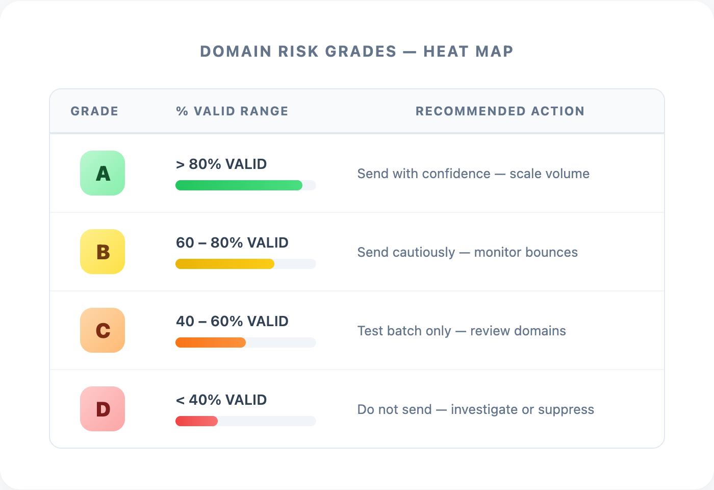Click the orange grade C badge
714x490 pixels.
point(103,330)
